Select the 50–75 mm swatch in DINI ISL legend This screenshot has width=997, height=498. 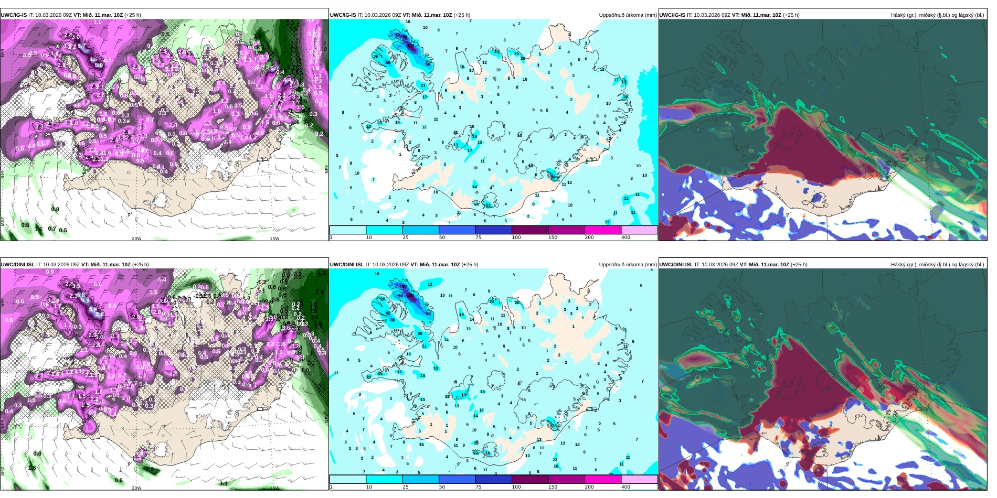click(x=457, y=479)
